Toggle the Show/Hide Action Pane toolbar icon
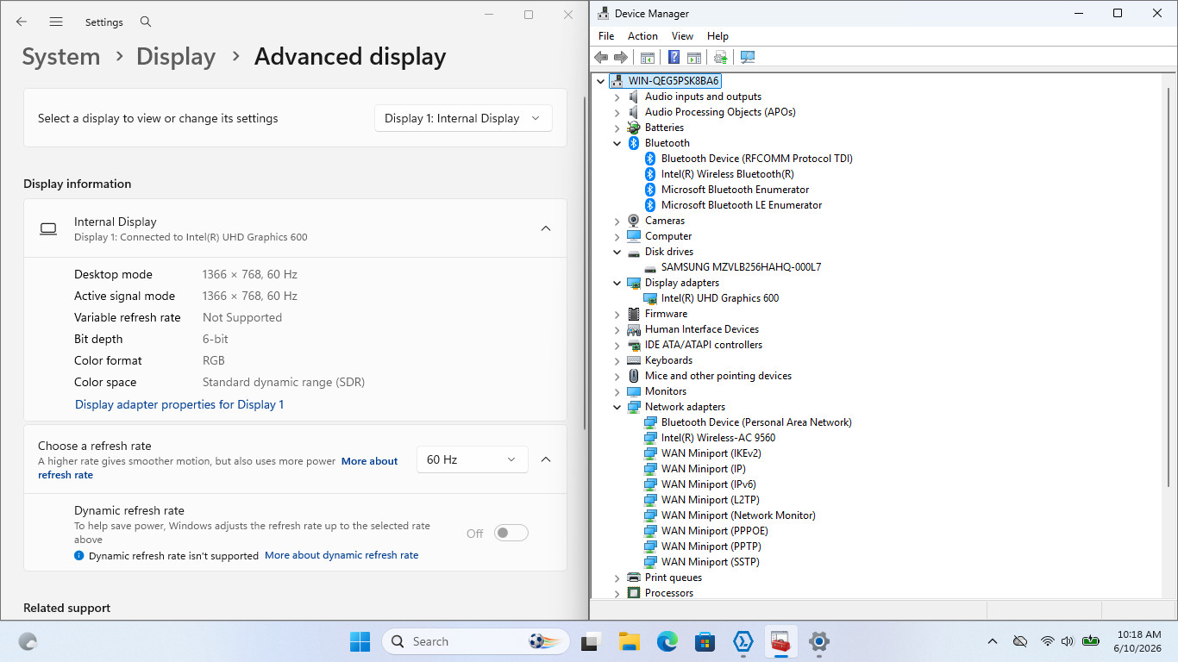 point(694,57)
